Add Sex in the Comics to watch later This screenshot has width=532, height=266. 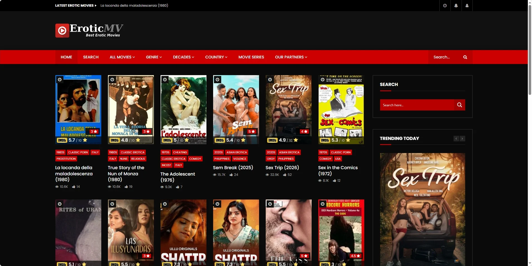(322, 80)
